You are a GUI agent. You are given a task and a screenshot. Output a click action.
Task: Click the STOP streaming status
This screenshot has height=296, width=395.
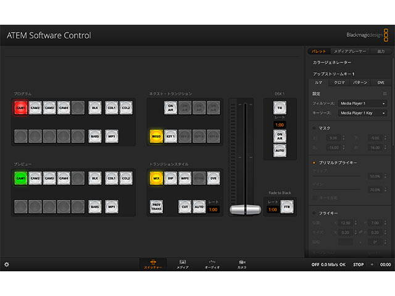coord(358,265)
